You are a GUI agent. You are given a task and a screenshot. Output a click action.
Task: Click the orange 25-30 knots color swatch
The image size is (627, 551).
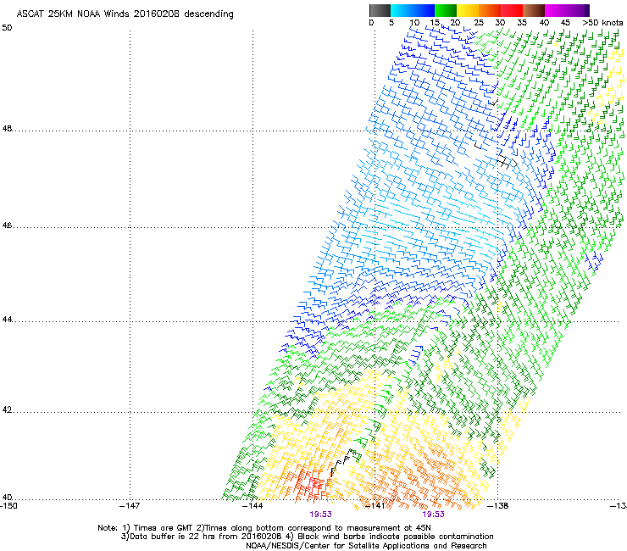click(490, 10)
